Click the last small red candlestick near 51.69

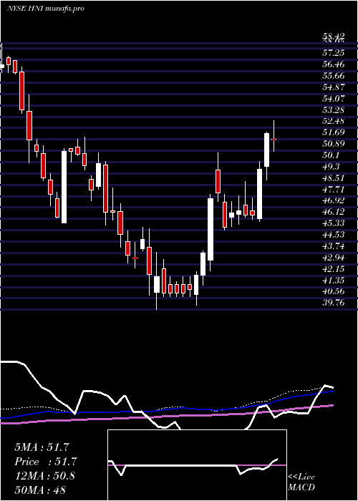click(x=274, y=140)
